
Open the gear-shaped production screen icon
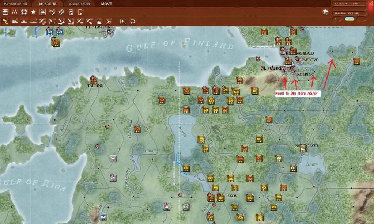24,12
